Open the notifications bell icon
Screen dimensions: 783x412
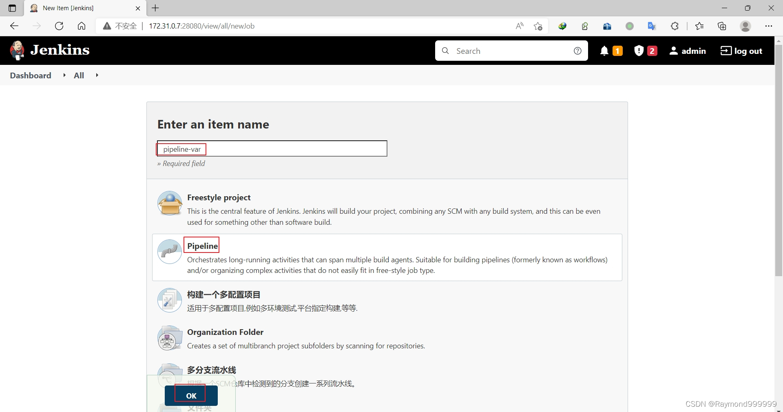pyautogui.click(x=604, y=51)
